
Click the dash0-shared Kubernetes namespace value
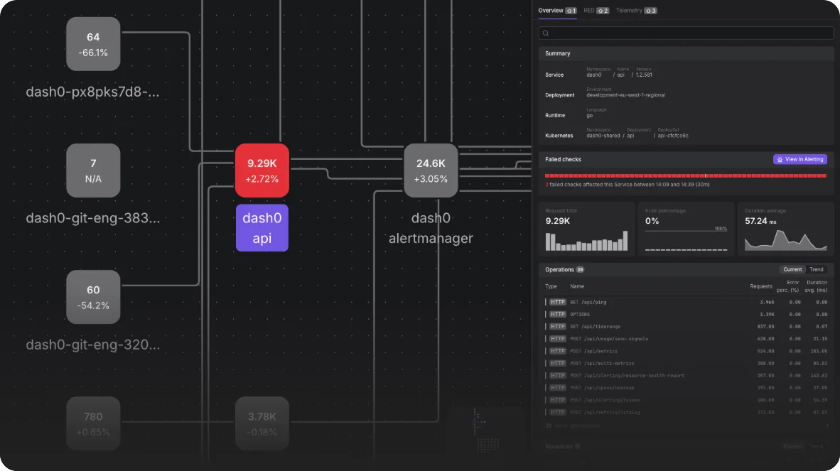(x=603, y=136)
